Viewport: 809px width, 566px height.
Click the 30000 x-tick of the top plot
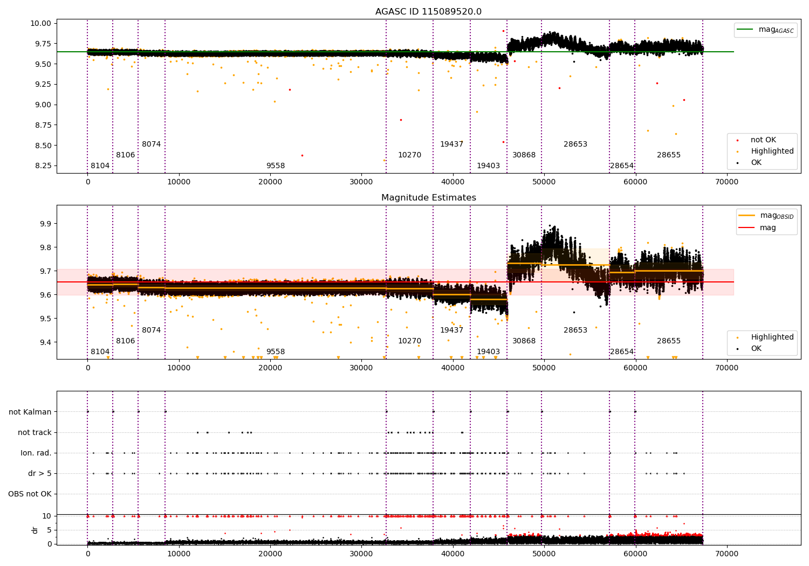361,182
